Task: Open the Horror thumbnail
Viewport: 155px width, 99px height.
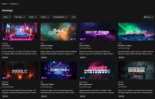Action: tap(136, 70)
